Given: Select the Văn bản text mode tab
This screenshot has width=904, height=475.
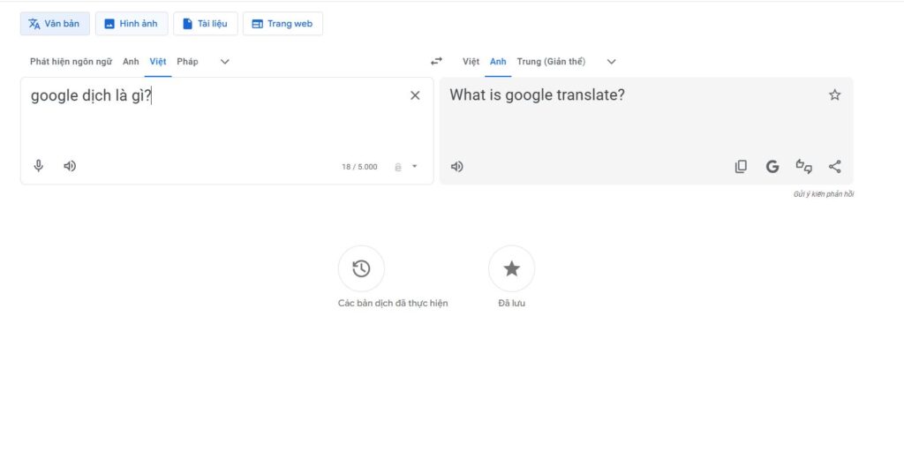Looking at the screenshot, I should point(55,24).
